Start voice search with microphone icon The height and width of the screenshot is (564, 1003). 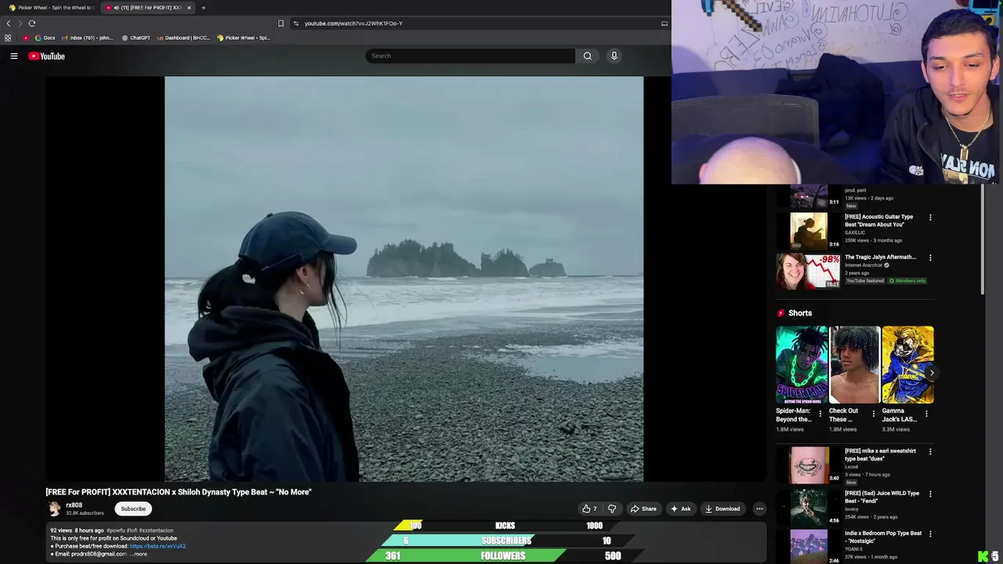click(614, 56)
